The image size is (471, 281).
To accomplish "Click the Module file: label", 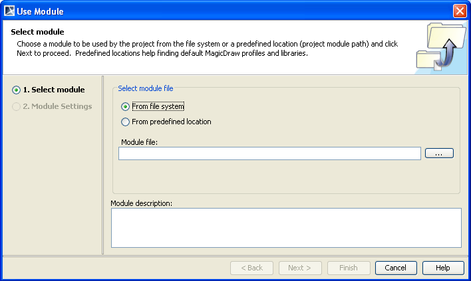I will 140,142.
